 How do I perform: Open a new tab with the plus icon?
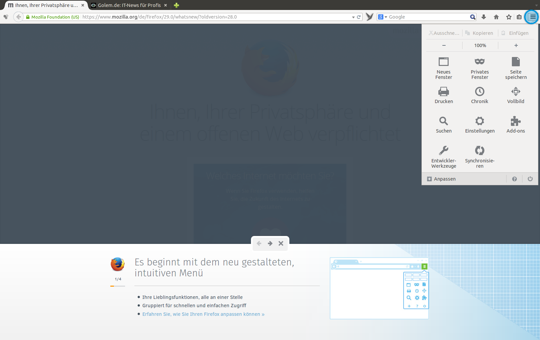pos(176,5)
